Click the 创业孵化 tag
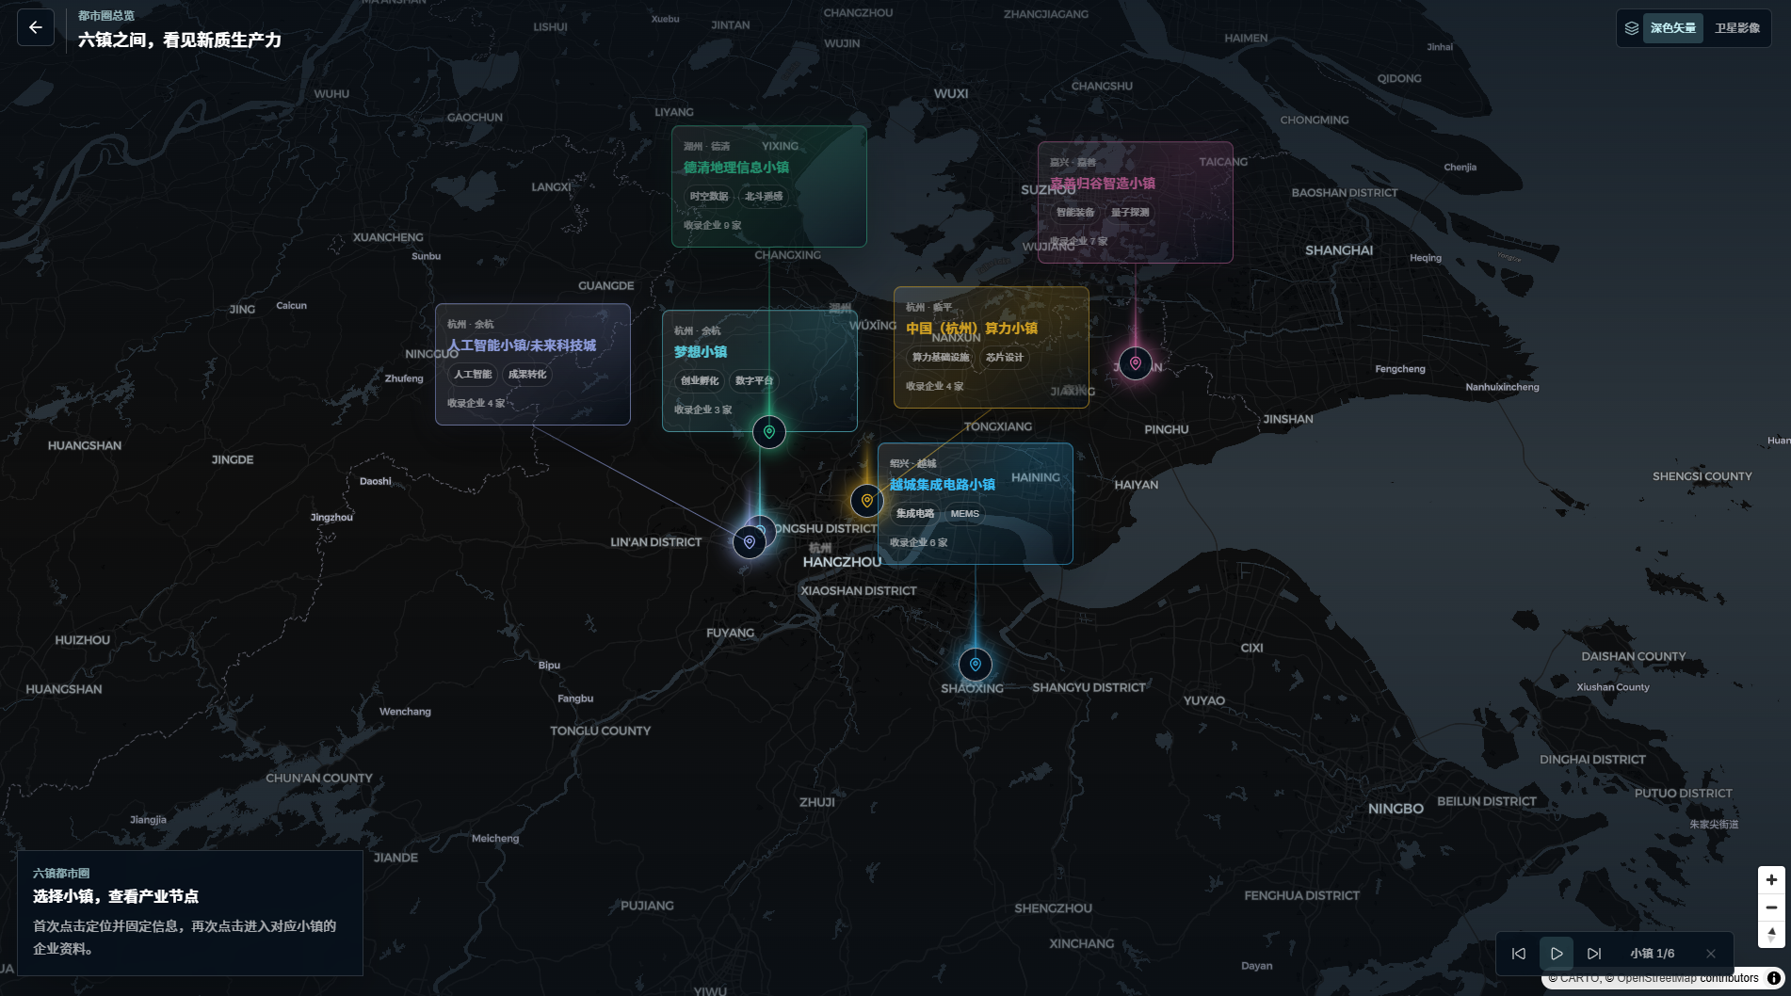Image resolution: width=1791 pixels, height=996 pixels. (700, 381)
